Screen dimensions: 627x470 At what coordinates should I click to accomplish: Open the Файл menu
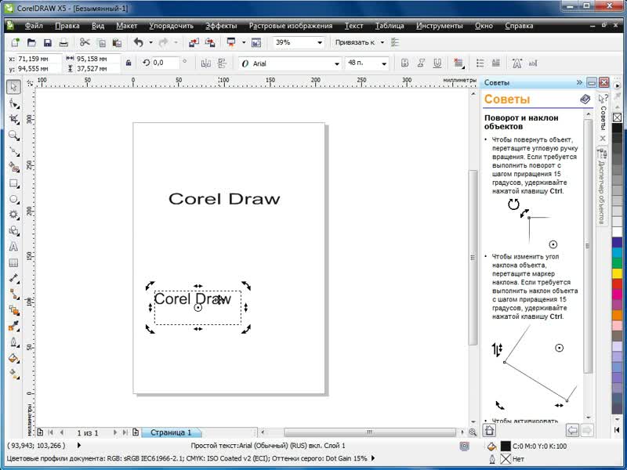[34, 26]
